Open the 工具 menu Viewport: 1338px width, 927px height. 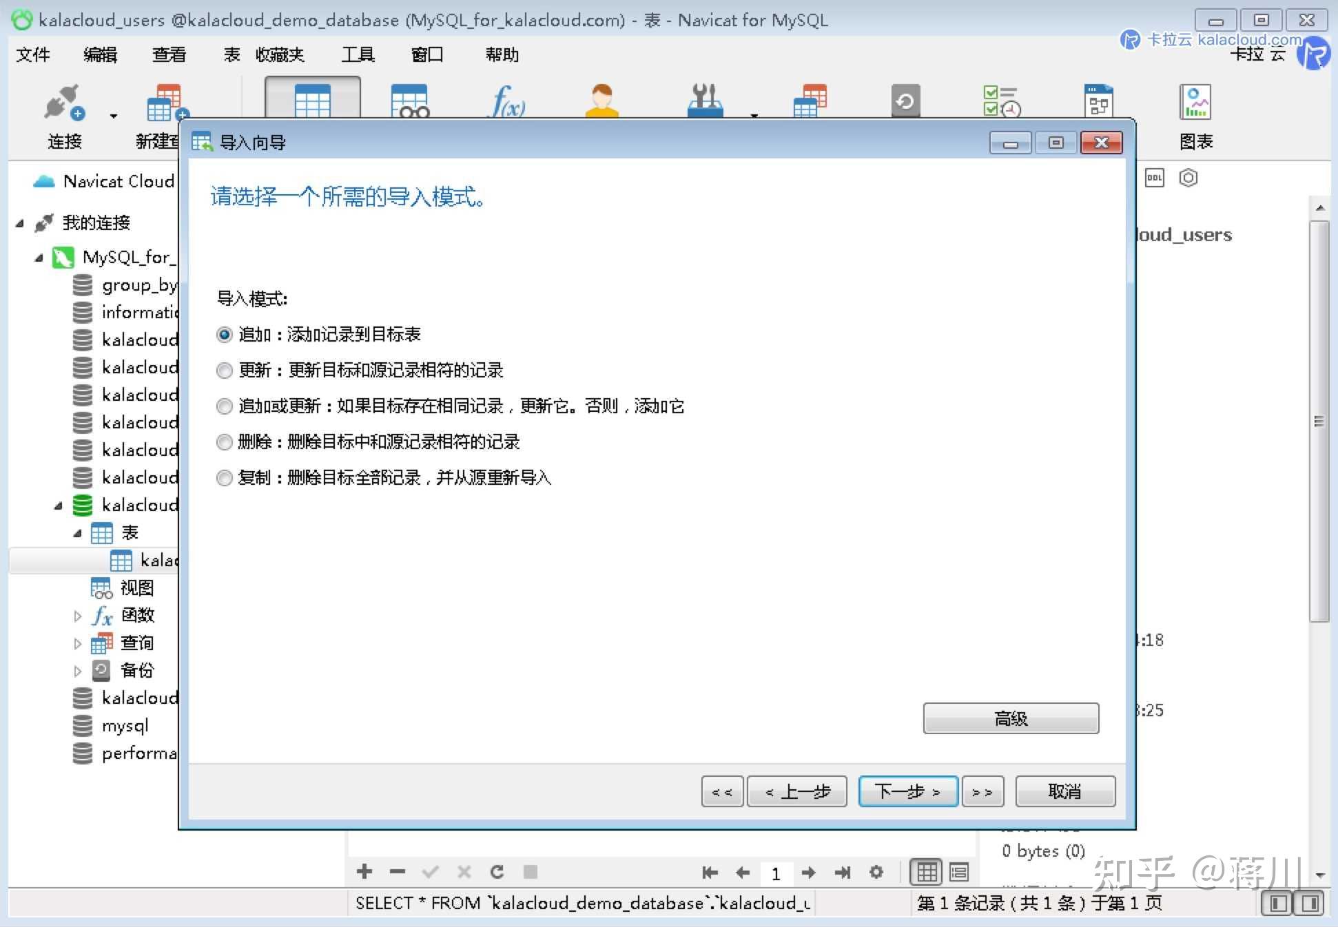click(358, 54)
